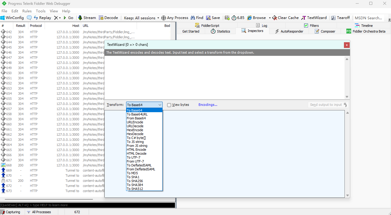This screenshot has height=215, width=391.
Task: Select To Base64URL transform option
Action: click(x=144, y=114)
